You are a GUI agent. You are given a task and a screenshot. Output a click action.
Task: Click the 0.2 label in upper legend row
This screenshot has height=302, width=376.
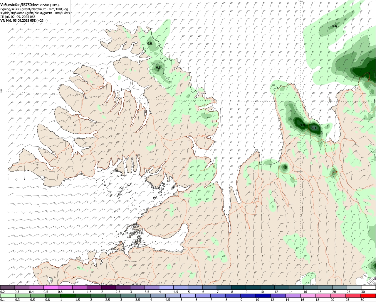coord(2,292)
